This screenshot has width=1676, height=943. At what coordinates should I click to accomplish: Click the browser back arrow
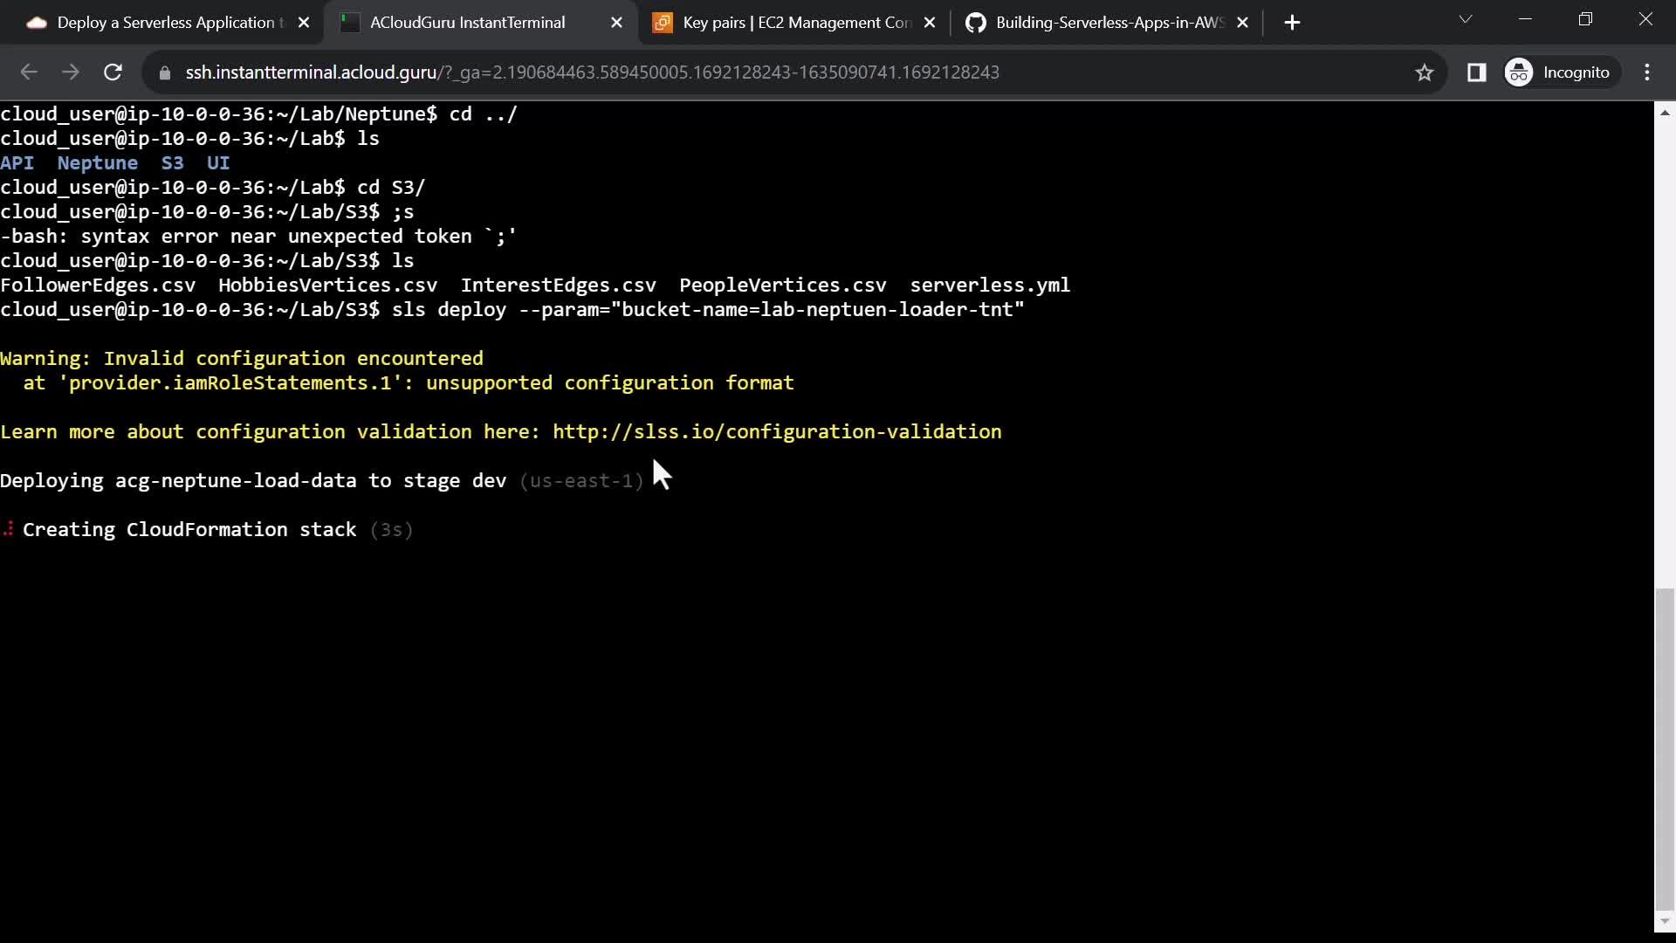coord(29,72)
